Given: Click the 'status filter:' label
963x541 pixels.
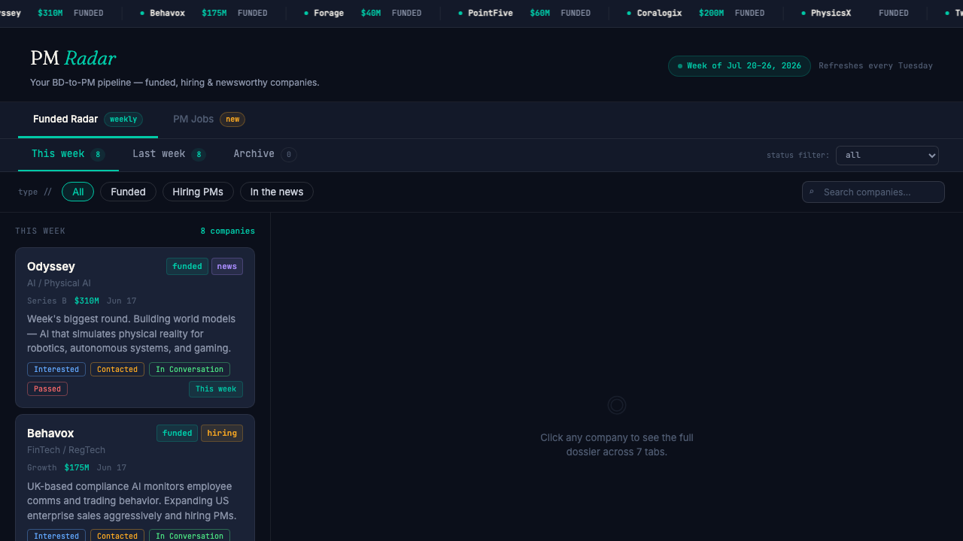Looking at the screenshot, I should [x=798, y=156].
